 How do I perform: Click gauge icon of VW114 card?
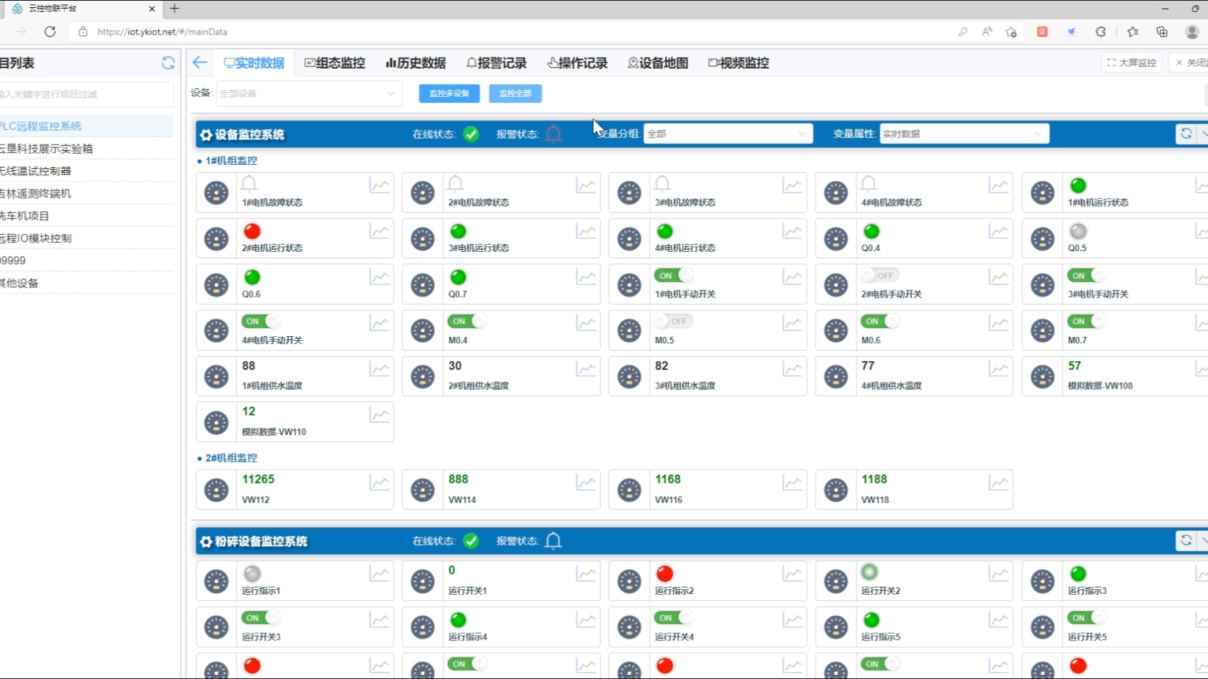(422, 490)
